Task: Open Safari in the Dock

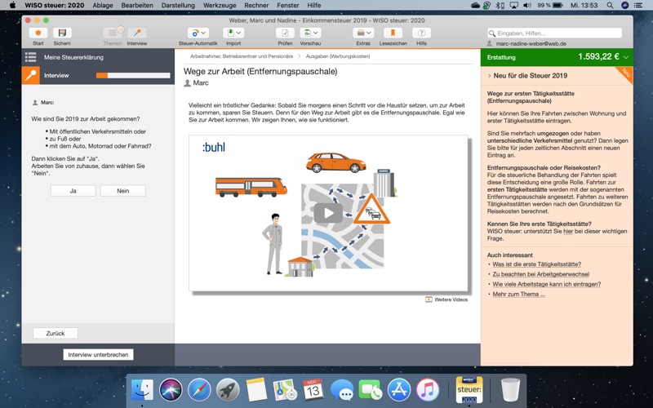Action: pos(199,390)
